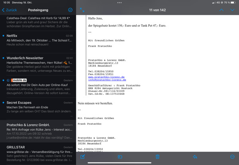
Task: Tap the home indicator bar at bottom
Action: 119,163
